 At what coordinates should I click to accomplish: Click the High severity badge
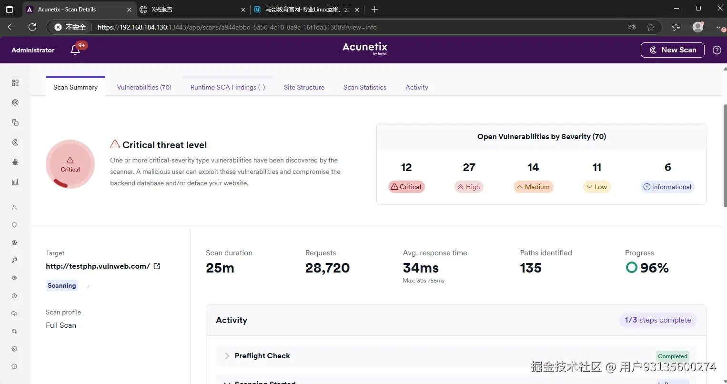click(x=469, y=187)
